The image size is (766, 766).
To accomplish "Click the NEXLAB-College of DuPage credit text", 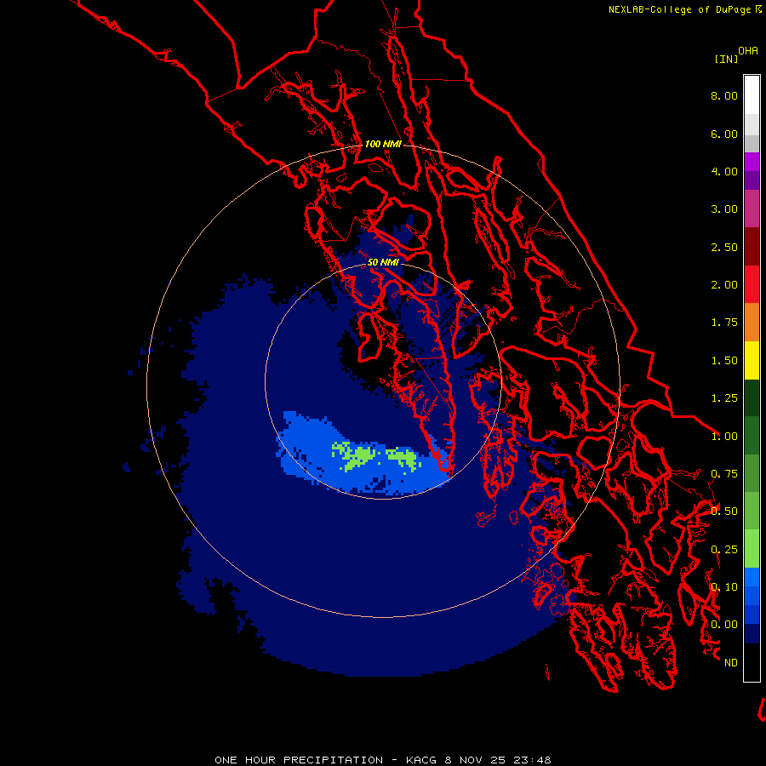I will click(684, 9).
